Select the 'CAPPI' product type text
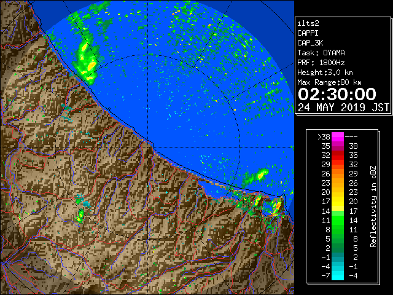This screenshot has width=393, height=295. [x=308, y=33]
